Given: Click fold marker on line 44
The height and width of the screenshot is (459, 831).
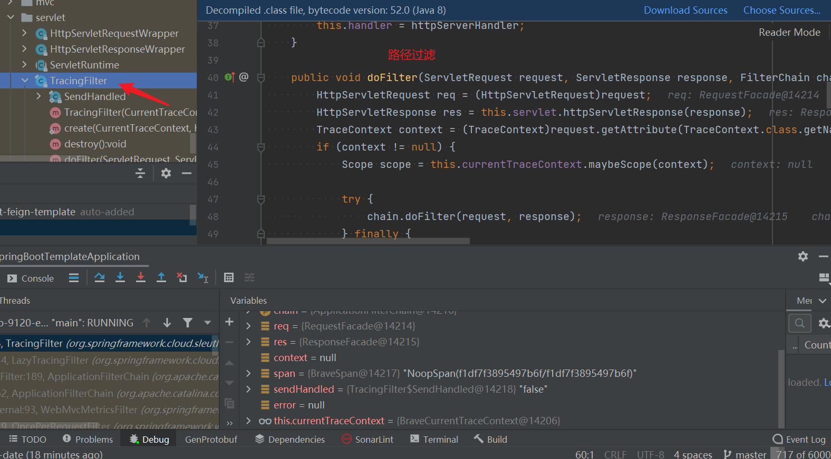Looking at the screenshot, I should pyautogui.click(x=261, y=147).
